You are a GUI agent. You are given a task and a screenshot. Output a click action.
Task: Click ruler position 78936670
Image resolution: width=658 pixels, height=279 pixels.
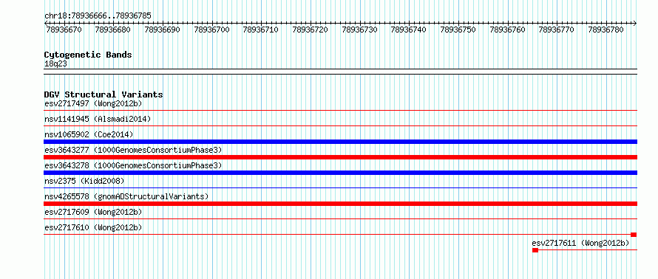pos(63,30)
